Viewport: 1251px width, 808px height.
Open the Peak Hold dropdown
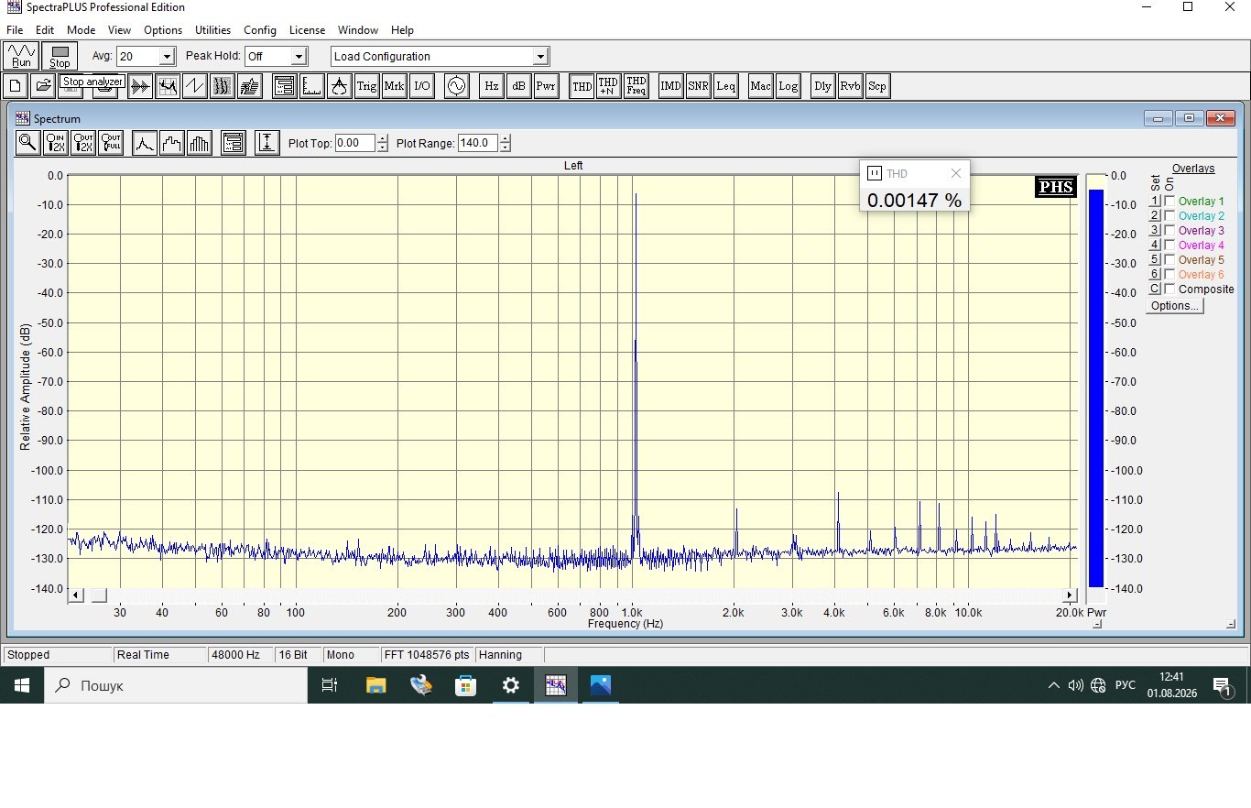(299, 57)
